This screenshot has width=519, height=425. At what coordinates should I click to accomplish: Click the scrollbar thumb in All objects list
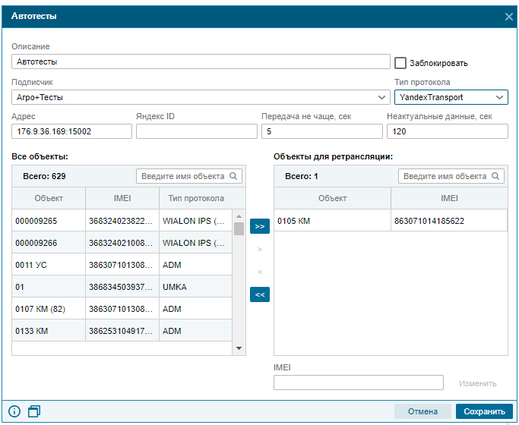tap(239, 228)
